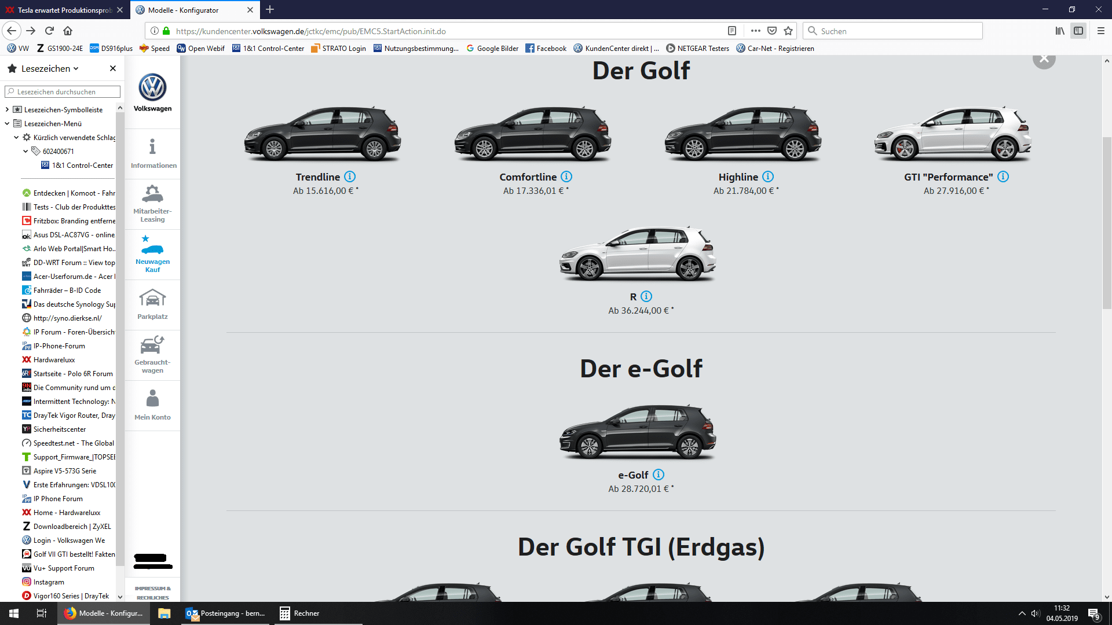Open 1&1 Control-Center sidebar bookmark
The width and height of the screenshot is (1112, 625).
coord(77,165)
